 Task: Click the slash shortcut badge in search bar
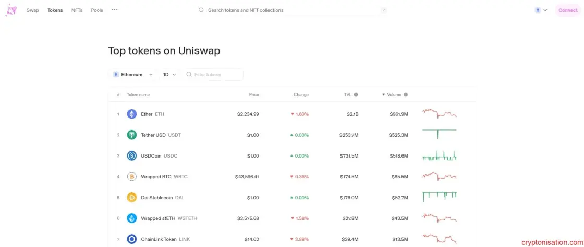(x=384, y=10)
